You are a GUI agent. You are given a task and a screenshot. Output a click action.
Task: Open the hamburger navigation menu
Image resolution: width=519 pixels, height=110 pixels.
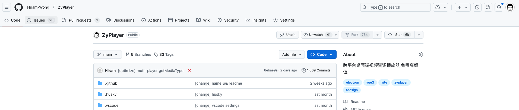coord(7,7)
